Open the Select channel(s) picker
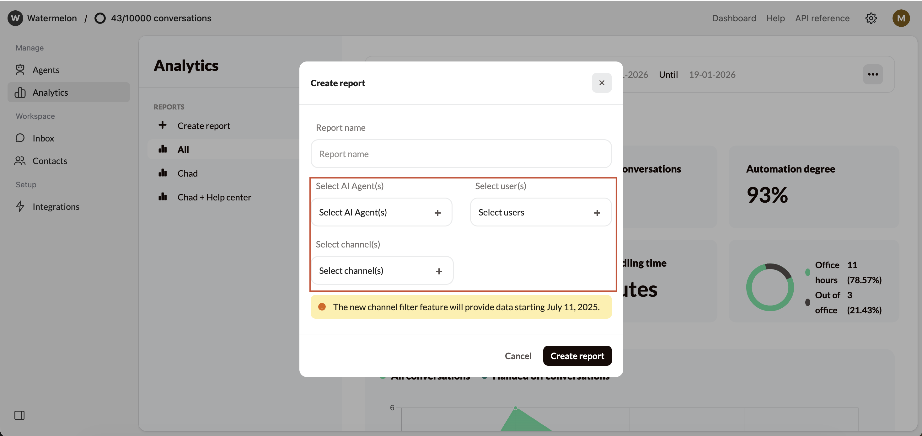Image resolution: width=922 pixels, height=436 pixels. click(x=382, y=271)
